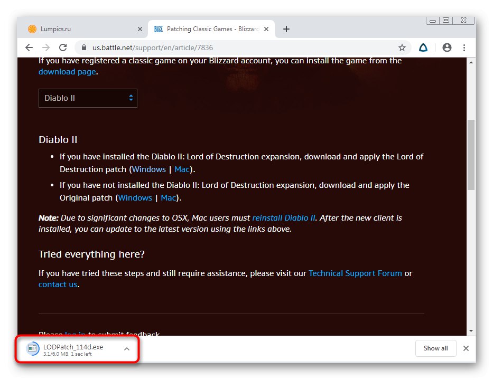The width and height of the screenshot is (493, 380).
Task: Go forward with the arrow button
Action: click(46, 47)
